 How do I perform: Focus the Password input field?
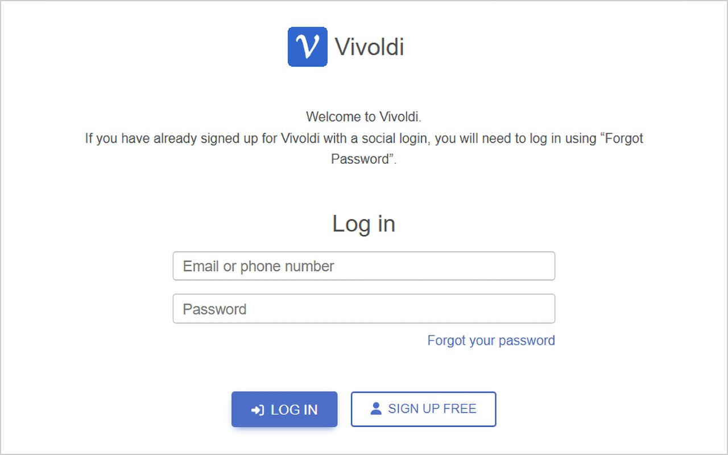click(x=363, y=309)
